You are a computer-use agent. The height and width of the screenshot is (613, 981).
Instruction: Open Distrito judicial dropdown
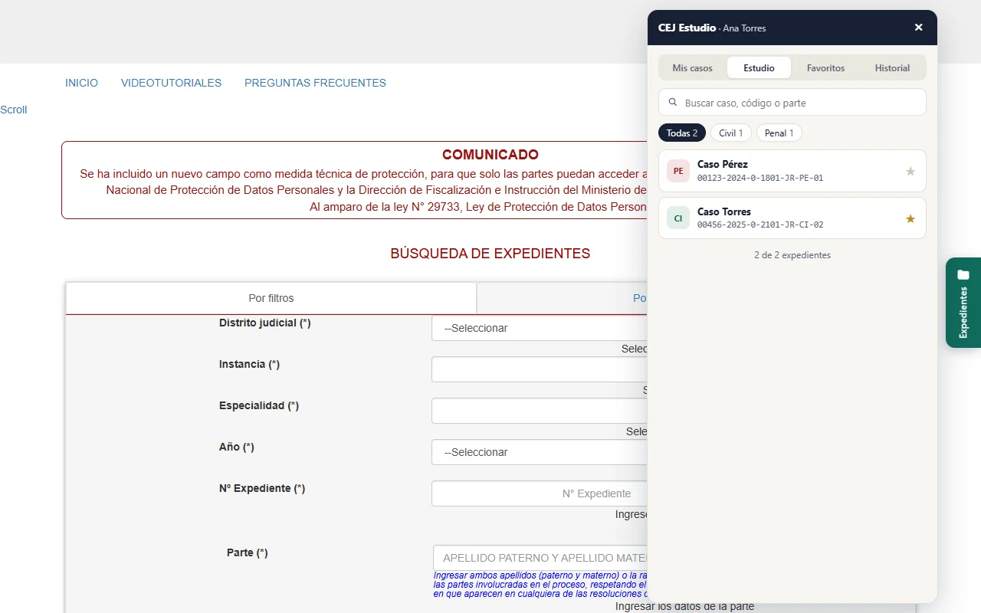point(540,328)
